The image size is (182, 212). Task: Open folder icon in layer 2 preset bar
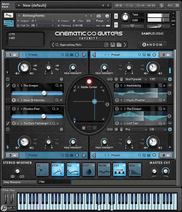[x=149, y=55]
